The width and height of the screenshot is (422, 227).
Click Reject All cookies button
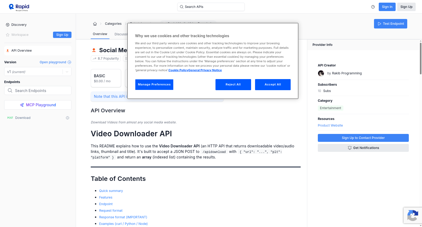tap(233, 85)
